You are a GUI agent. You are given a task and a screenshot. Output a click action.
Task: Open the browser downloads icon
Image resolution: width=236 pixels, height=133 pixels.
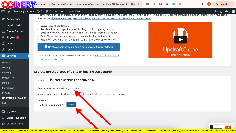pyautogui.click(x=203, y=4)
